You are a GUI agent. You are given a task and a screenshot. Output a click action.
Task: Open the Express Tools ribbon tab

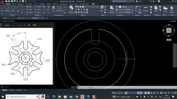click(74, 4)
